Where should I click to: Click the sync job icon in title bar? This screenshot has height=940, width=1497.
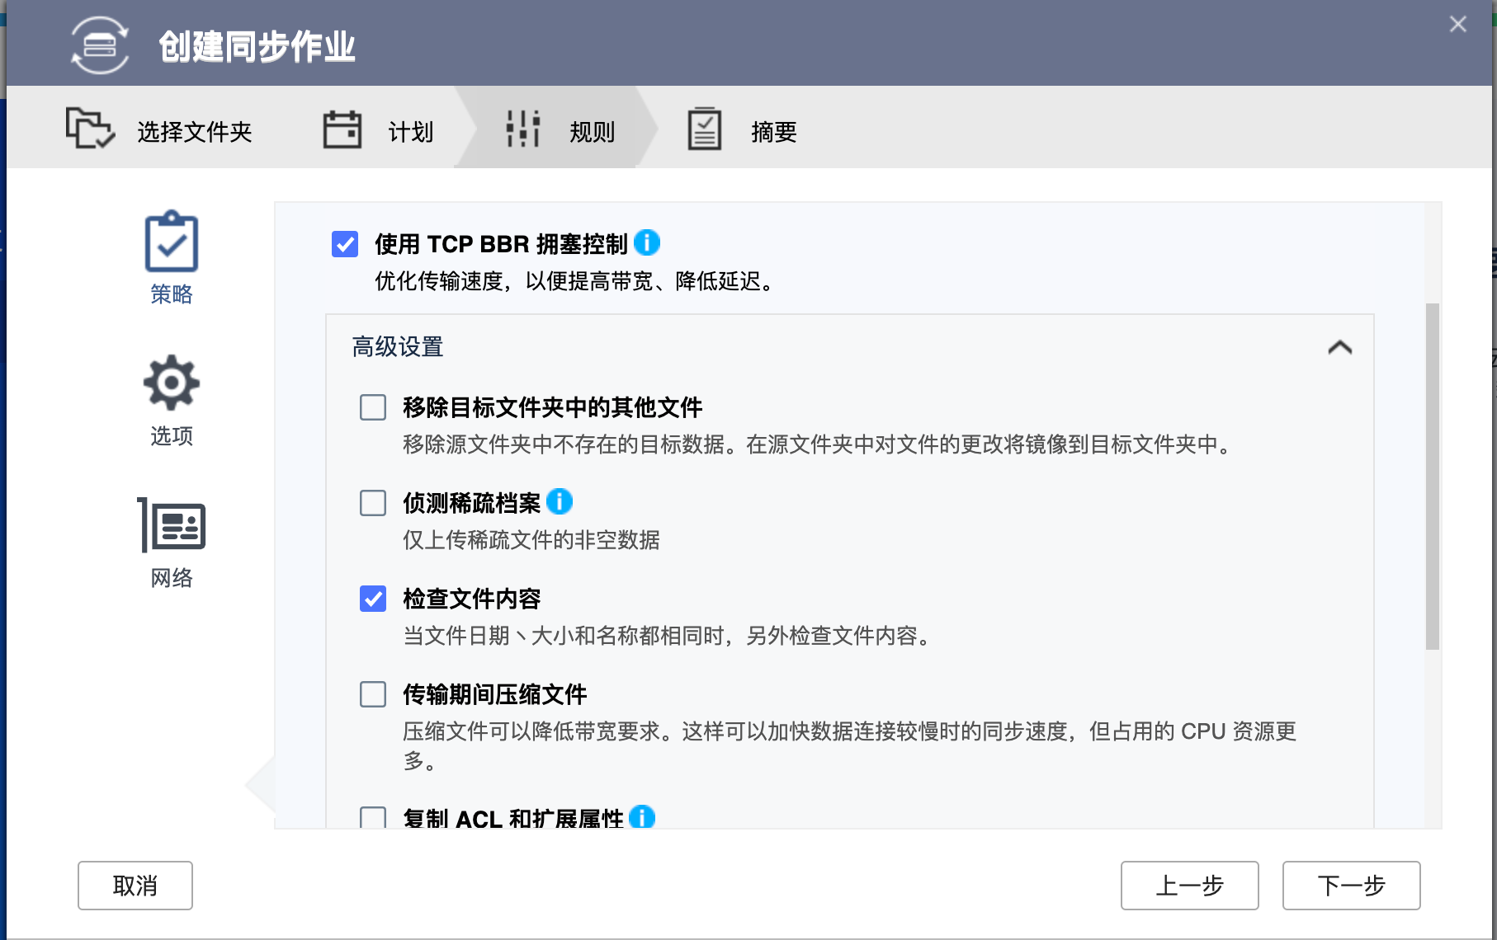point(98,47)
